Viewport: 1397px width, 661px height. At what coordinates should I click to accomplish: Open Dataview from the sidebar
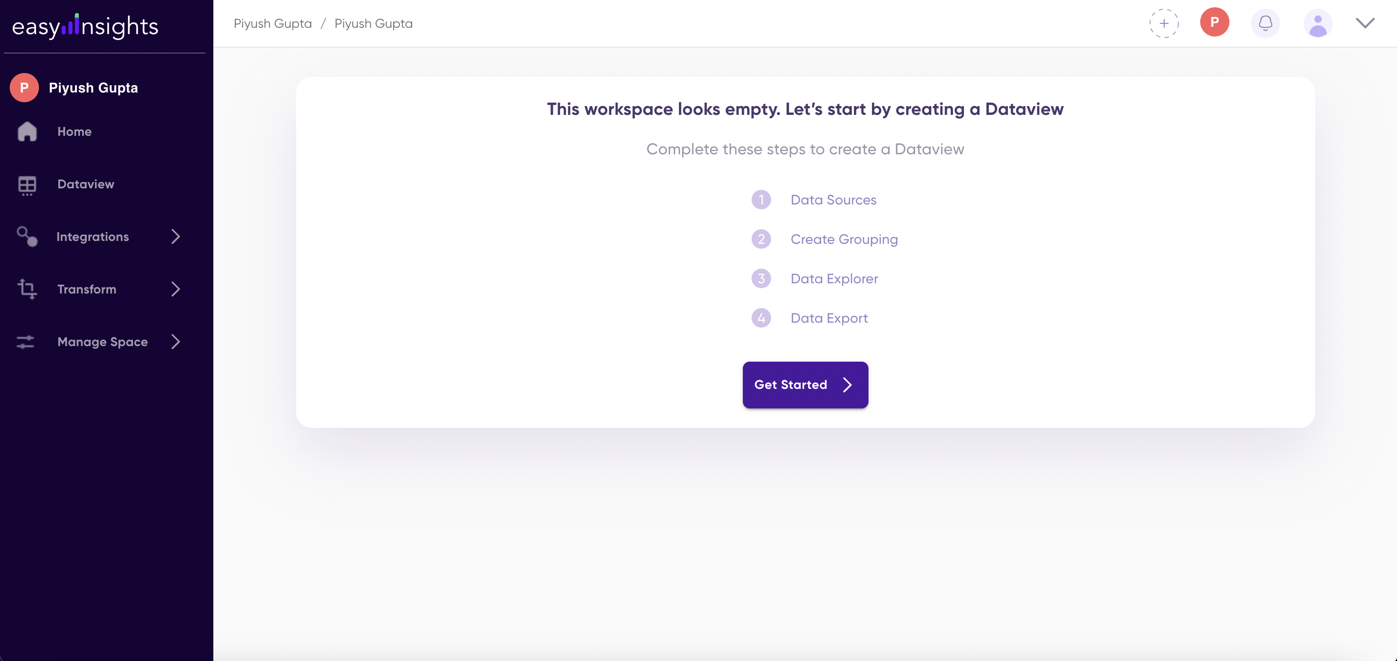tap(86, 184)
